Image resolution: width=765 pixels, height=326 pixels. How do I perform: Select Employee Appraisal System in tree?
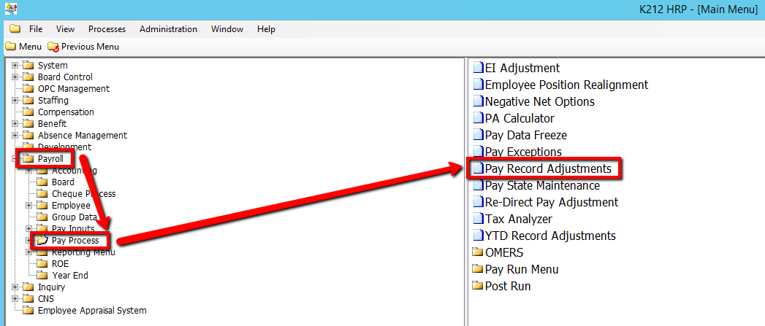[x=91, y=311]
